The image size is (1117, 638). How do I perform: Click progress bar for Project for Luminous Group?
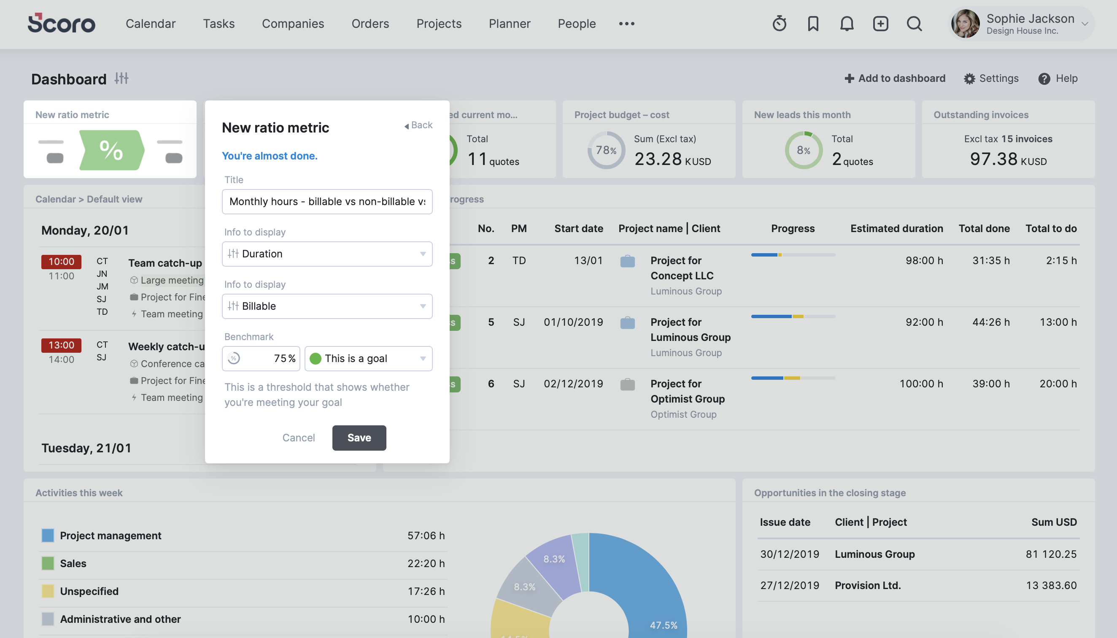793,316
